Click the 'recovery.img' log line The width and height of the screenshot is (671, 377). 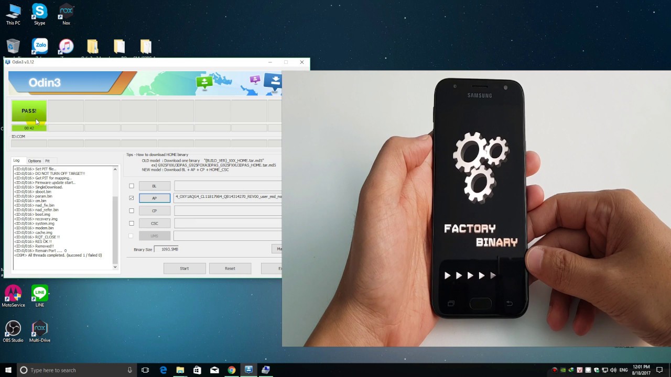36,219
